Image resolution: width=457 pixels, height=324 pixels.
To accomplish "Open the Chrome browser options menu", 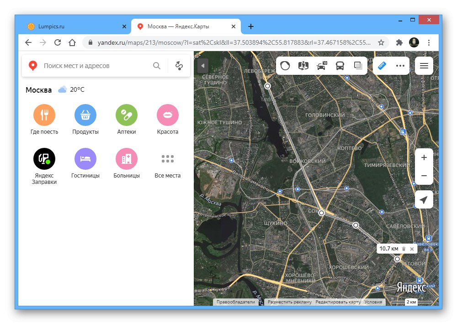I will [x=429, y=42].
